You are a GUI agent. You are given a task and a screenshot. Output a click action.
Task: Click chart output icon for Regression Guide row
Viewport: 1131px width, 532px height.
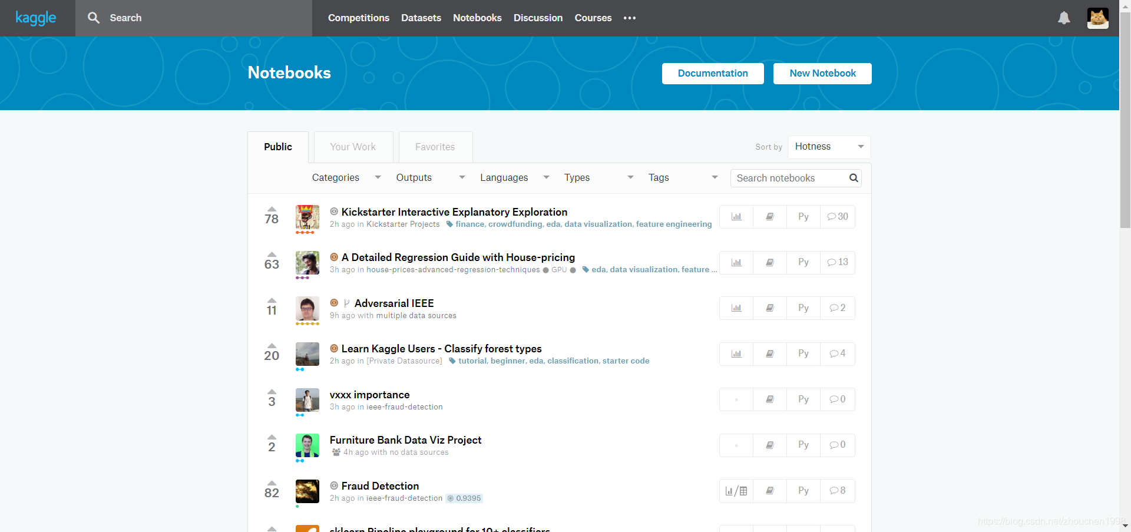tap(736, 262)
